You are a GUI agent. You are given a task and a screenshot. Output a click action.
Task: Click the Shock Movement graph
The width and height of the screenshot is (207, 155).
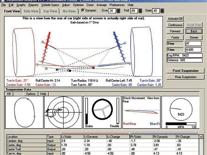tap(141, 112)
